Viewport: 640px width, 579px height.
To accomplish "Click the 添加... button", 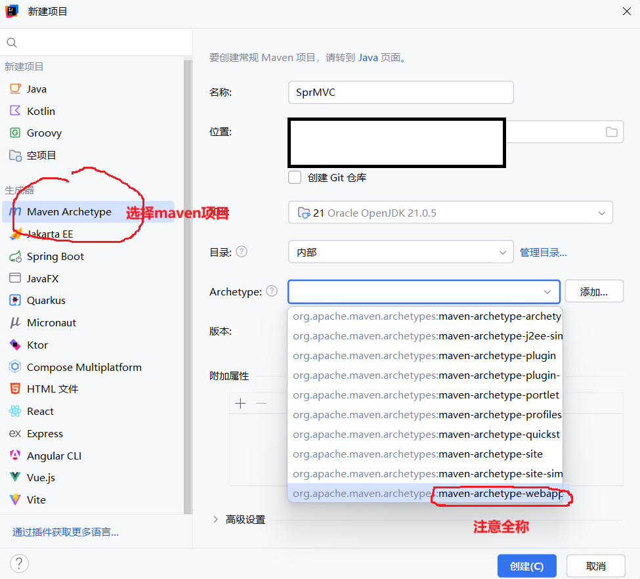I will tap(594, 291).
